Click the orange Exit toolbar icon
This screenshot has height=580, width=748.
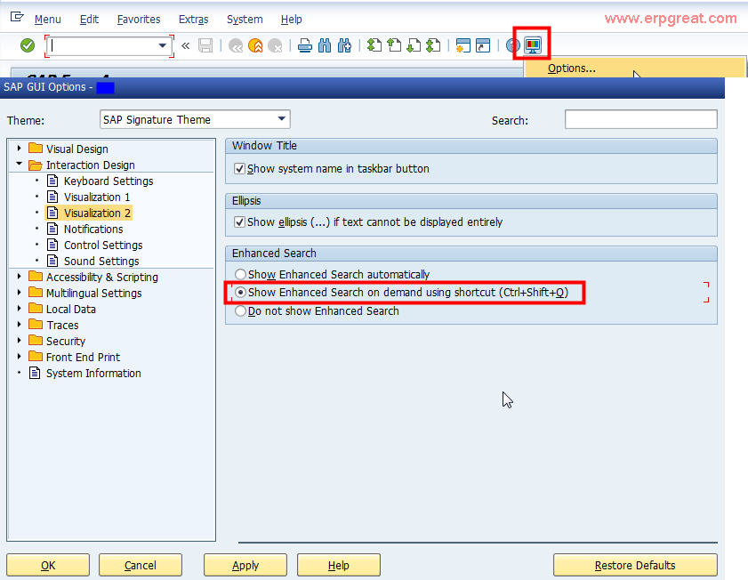coord(255,45)
